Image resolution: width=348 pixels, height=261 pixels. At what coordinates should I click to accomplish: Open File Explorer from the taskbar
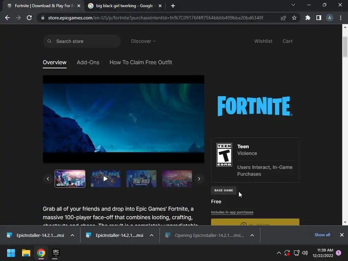coord(26,253)
